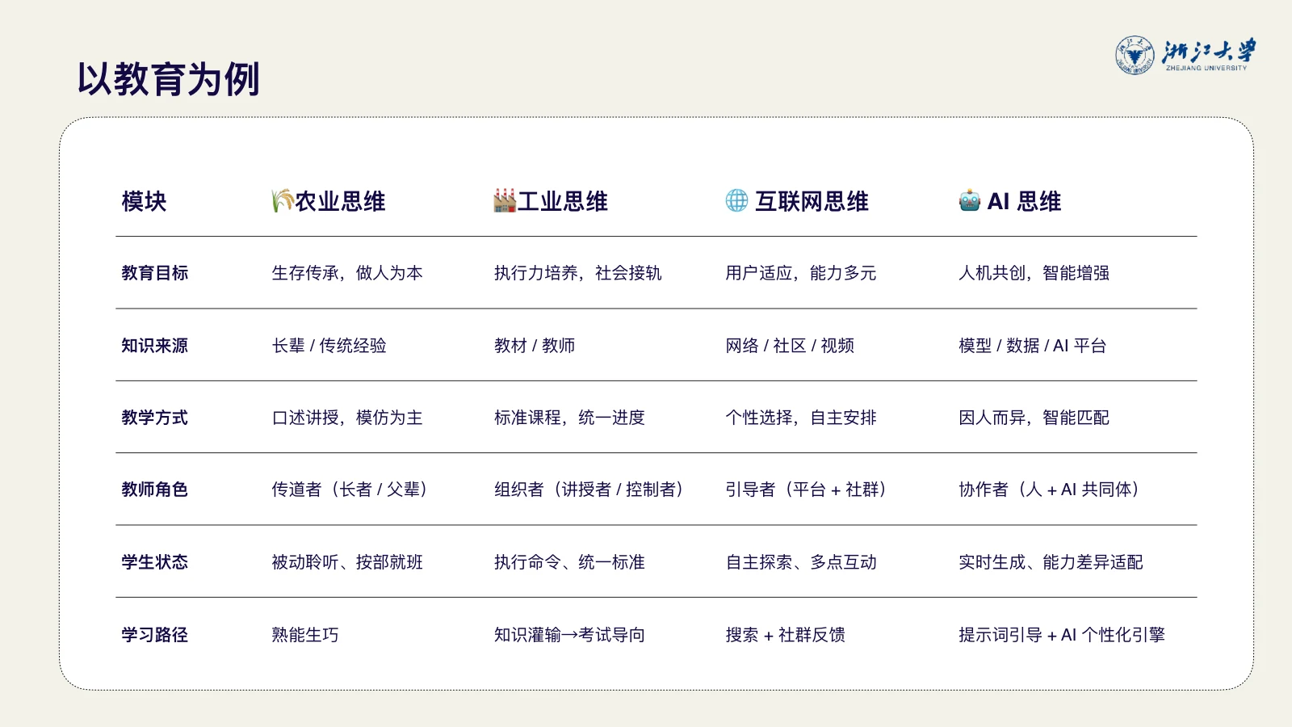The width and height of the screenshot is (1292, 727).
Task: Select the 学习路径 row label
Action: pyautogui.click(x=154, y=635)
